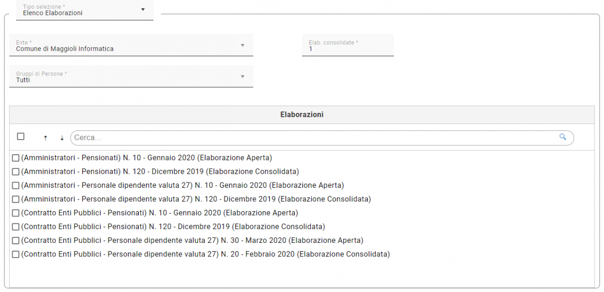604x292 pixels.
Task: Click the move up arrow icon
Action: click(x=45, y=138)
